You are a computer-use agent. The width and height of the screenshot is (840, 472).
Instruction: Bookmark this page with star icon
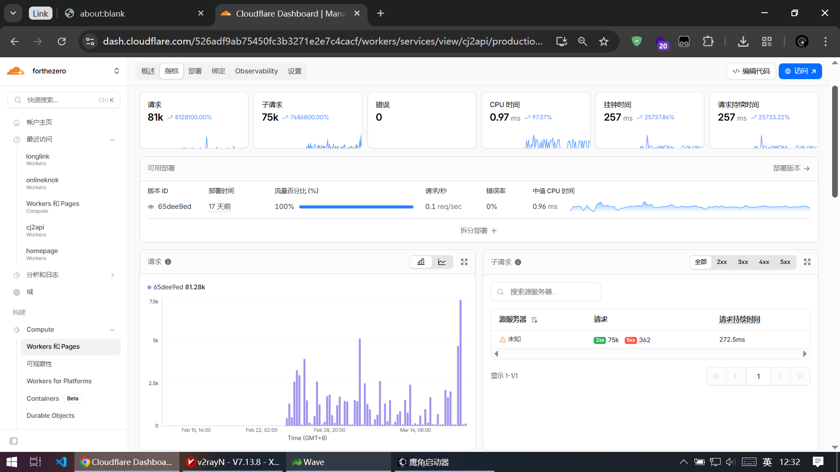coord(604,42)
